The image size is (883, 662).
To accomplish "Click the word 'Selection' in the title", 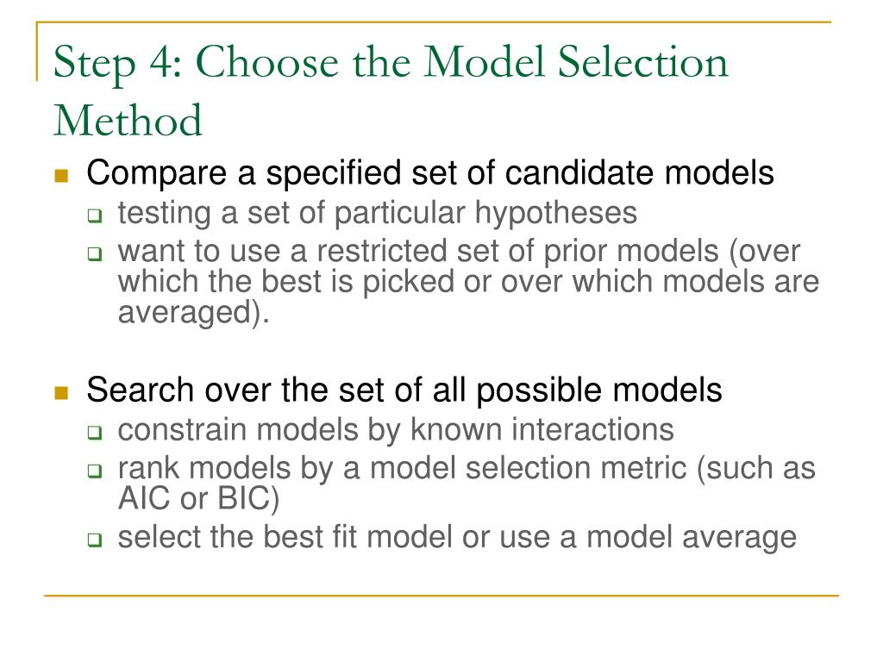I will (x=643, y=61).
